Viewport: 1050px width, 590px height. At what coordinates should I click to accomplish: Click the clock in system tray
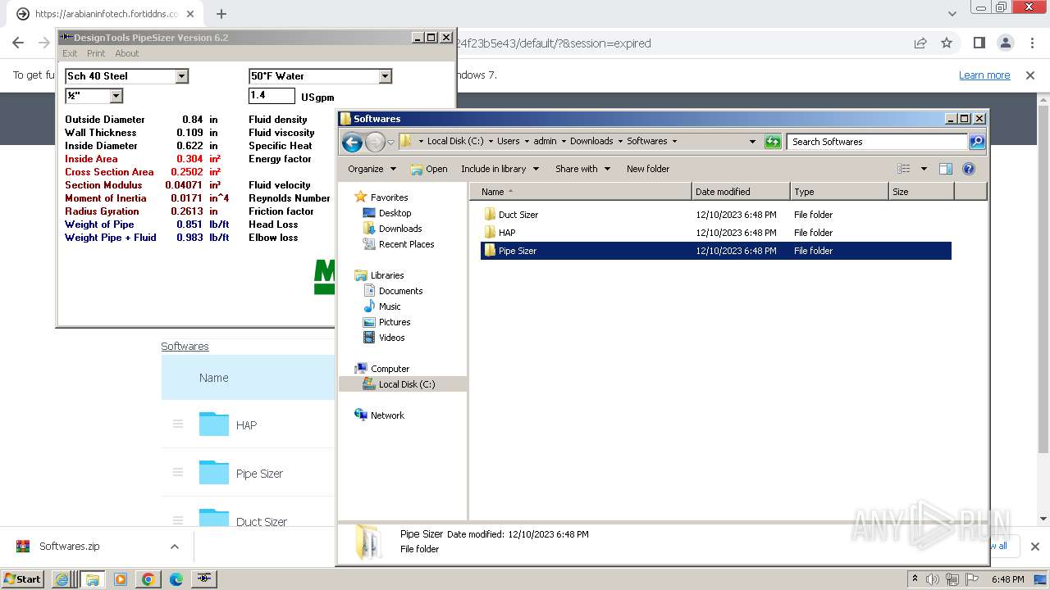[1007, 579]
